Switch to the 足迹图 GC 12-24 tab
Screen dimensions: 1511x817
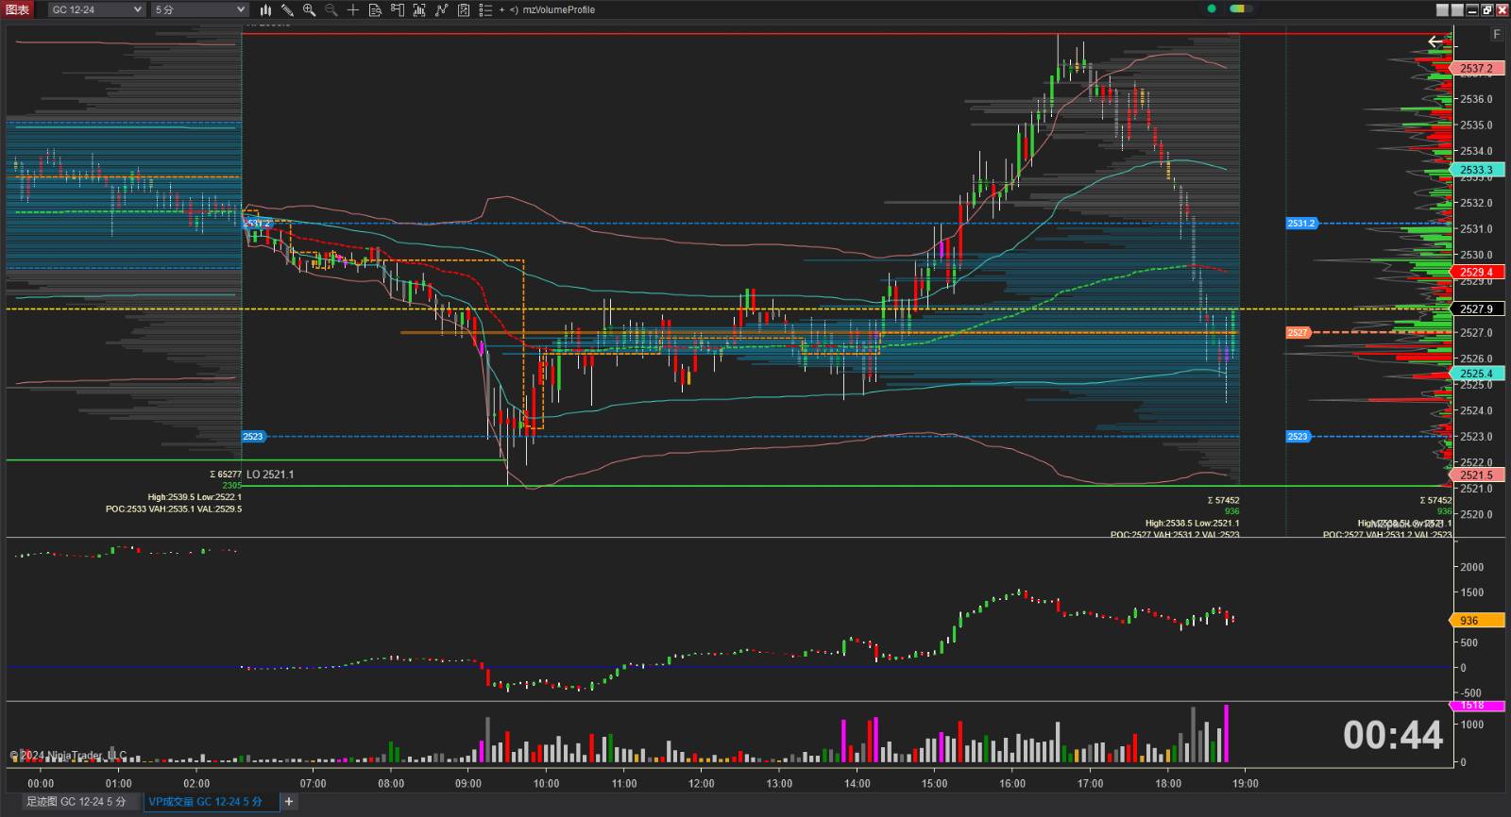(76, 802)
